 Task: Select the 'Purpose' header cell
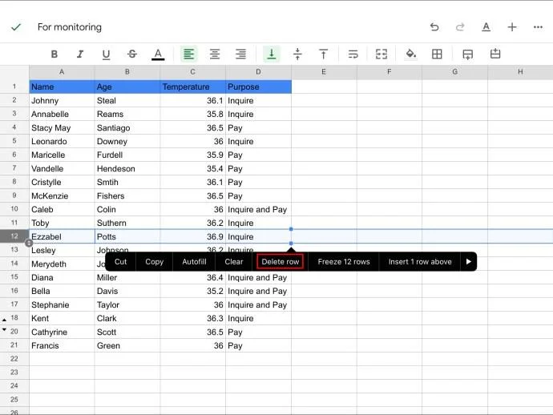pos(259,87)
